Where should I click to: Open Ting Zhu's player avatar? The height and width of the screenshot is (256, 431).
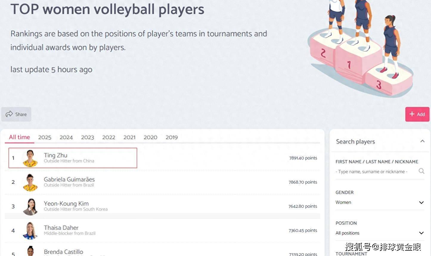tap(30, 158)
